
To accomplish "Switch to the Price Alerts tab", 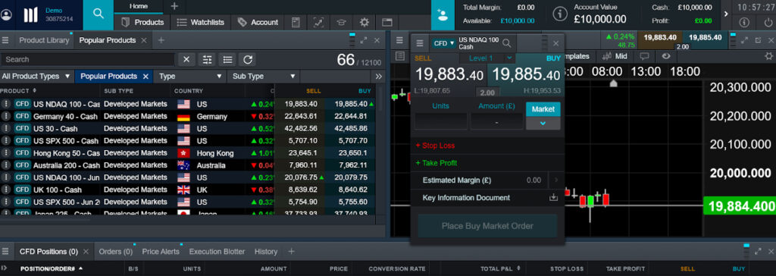I will coord(161,252).
